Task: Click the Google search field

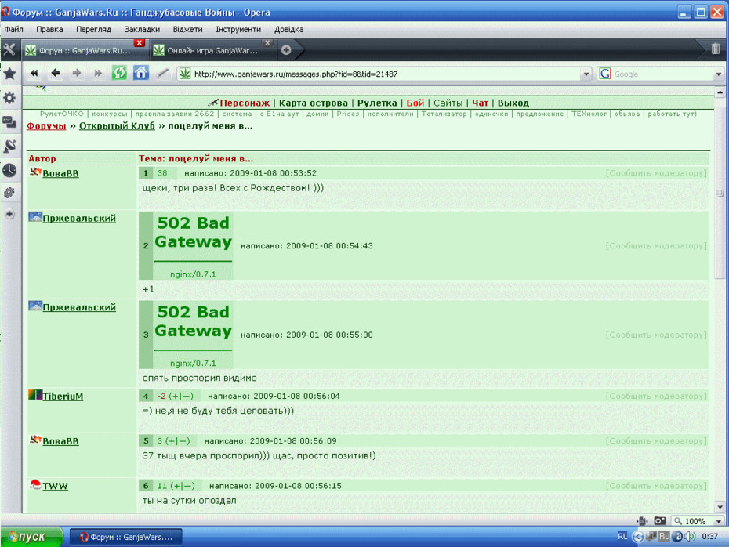Action: [x=662, y=74]
